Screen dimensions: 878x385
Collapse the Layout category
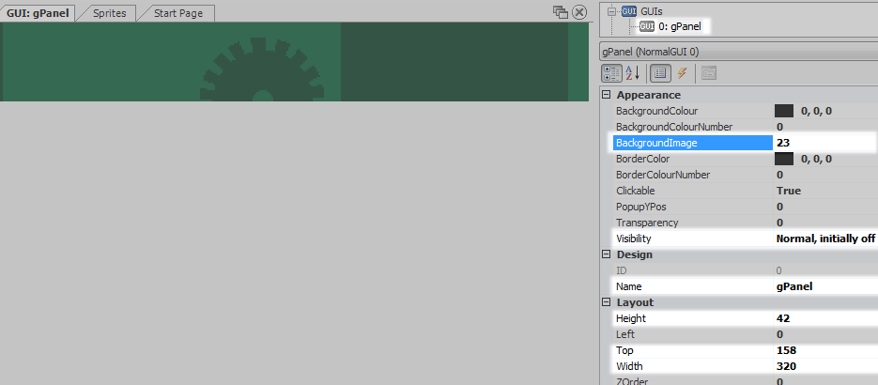coord(606,302)
